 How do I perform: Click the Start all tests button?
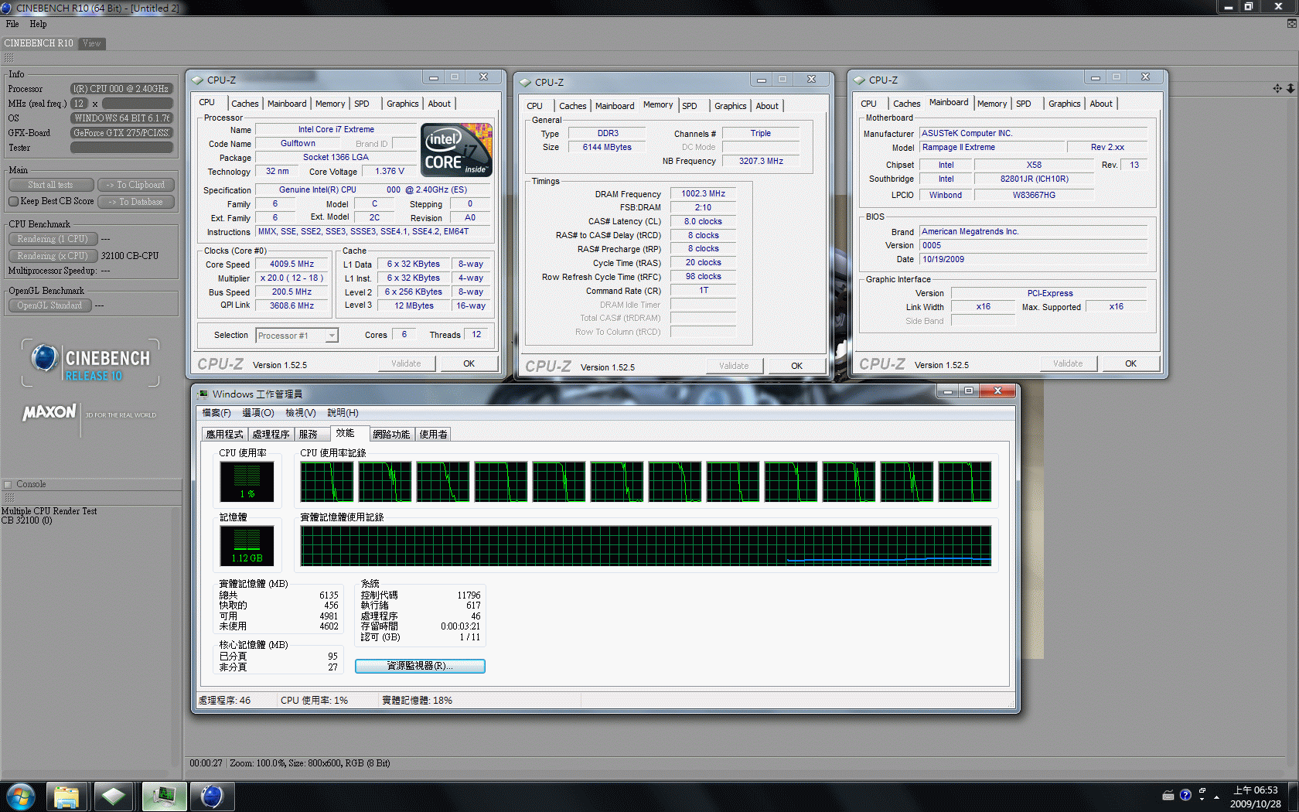(50, 185)
